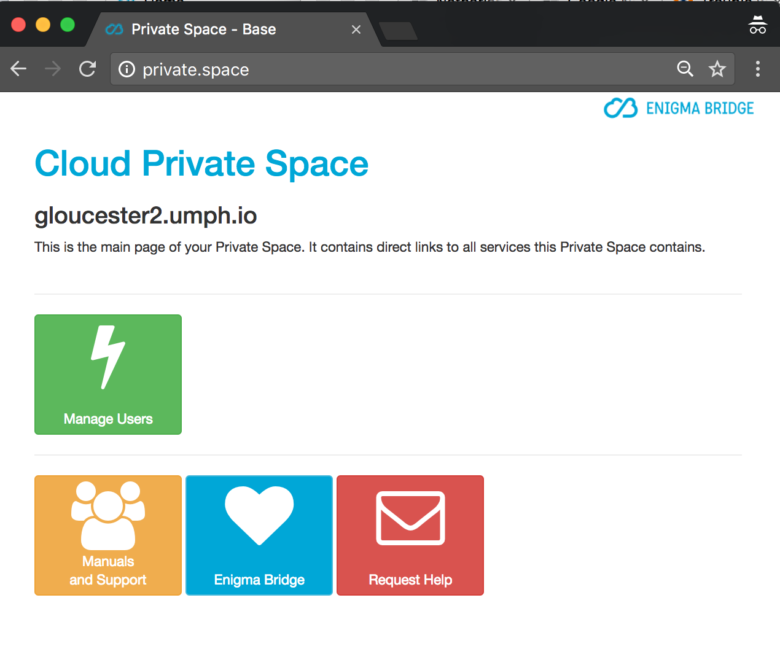Click the page info icon in address bar
This screenshot has width=780, height=657.
tap(127, 69)
